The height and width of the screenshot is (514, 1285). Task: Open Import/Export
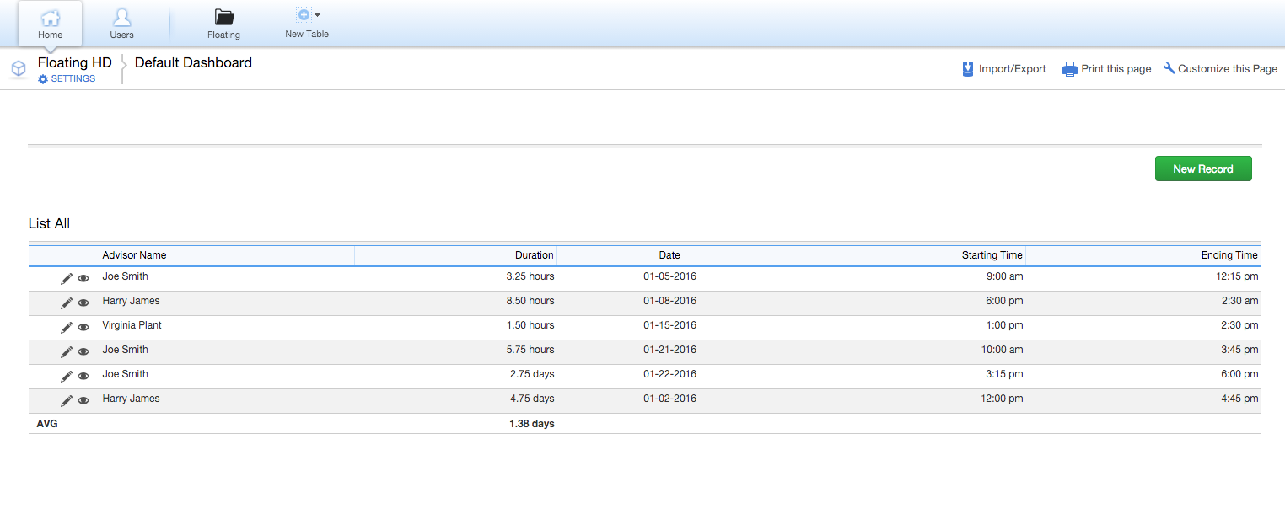pos(1003,69)
